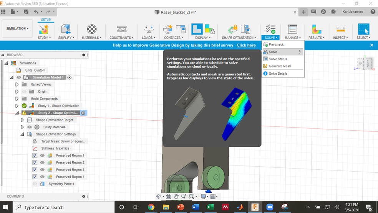The width and height of the screenshot is (378, 213).
Task: Open the job status clock icon
Action: click(x=333, y=11)
